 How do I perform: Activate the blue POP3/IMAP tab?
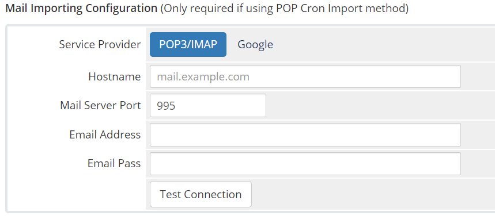(188, 44)
